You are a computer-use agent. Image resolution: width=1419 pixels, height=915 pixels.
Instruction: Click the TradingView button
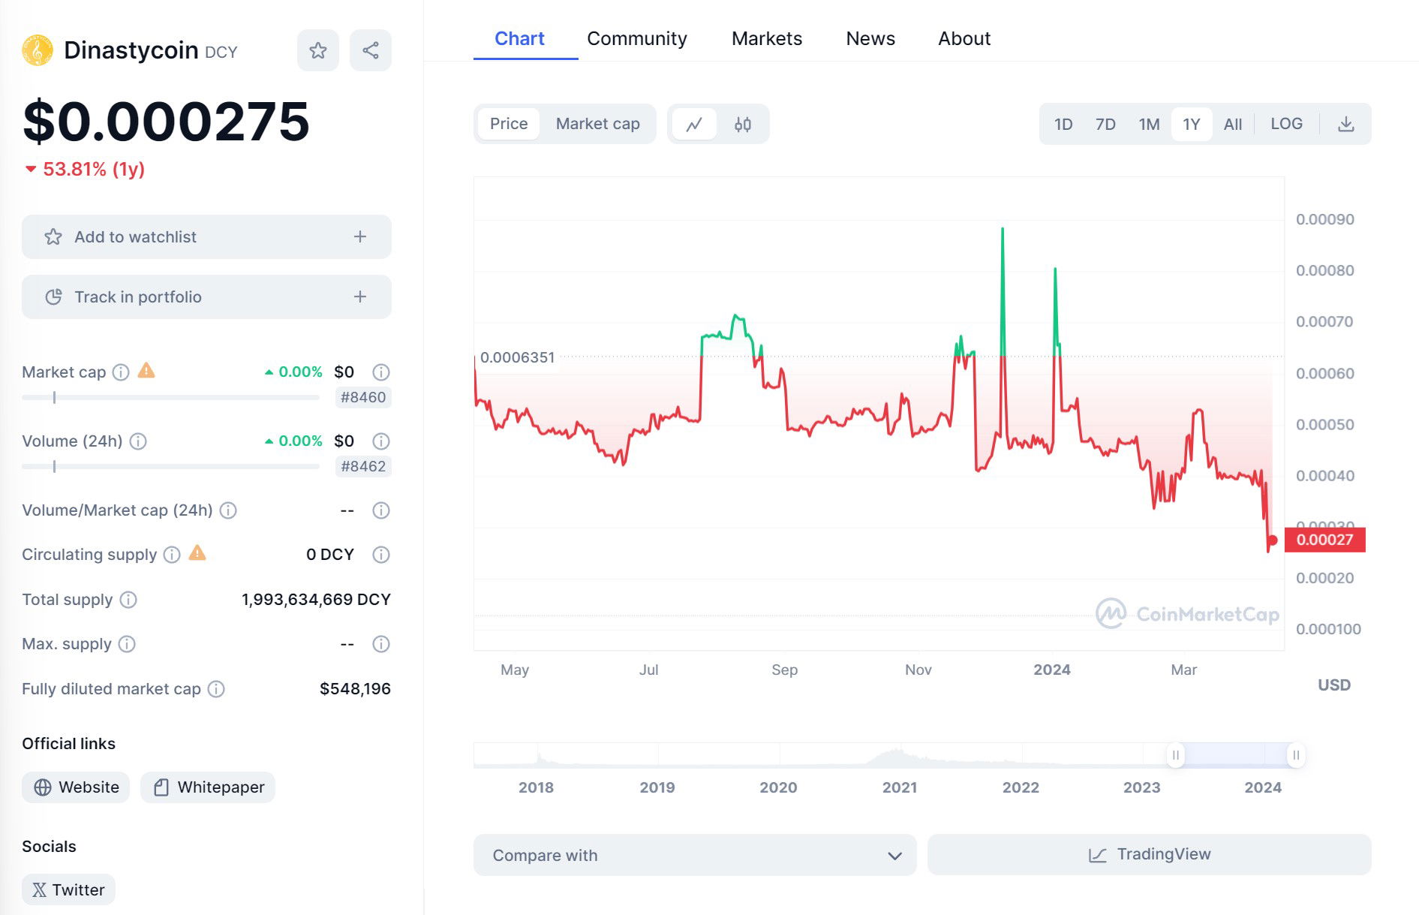tap(1149, 854)
